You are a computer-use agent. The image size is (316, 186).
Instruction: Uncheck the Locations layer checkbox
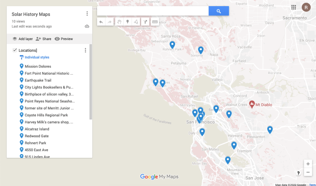[x=15, y=50]
